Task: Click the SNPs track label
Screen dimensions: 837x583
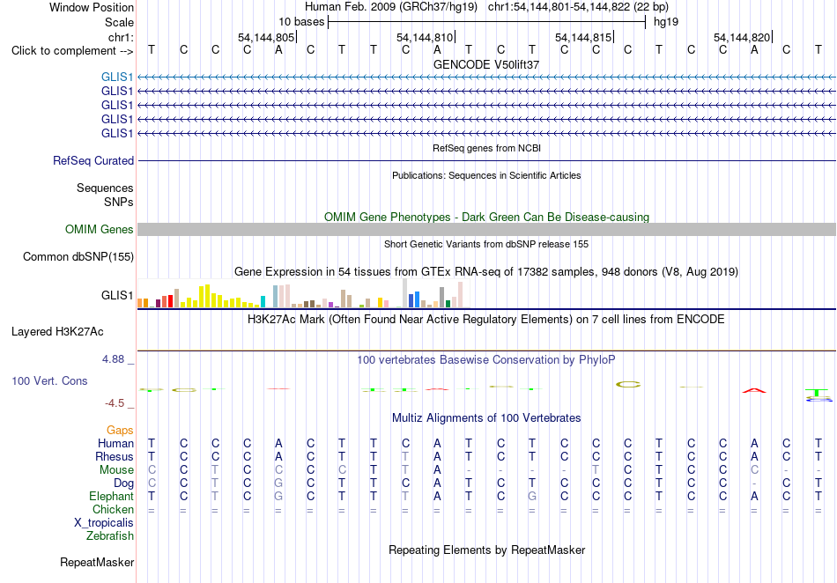Action: tap(119, 202)
